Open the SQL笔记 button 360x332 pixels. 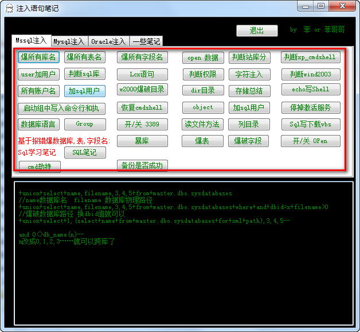(x=85, y=153)
